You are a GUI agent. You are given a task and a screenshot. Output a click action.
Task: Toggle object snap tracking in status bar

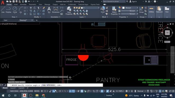70,91
